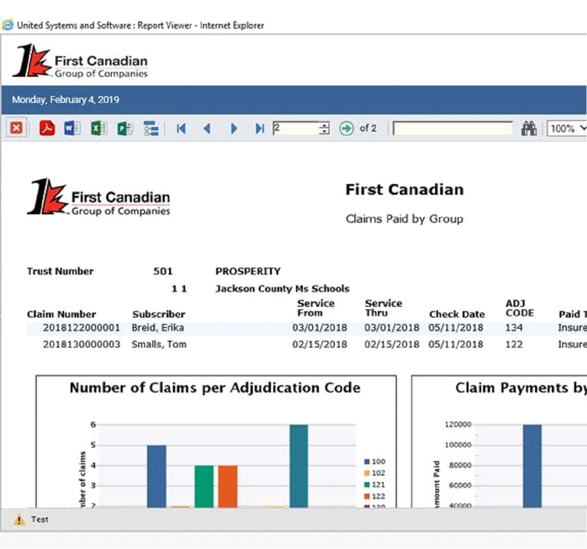
Task: Click ADJ code 134 cell
Action: (x=514, y=328)
